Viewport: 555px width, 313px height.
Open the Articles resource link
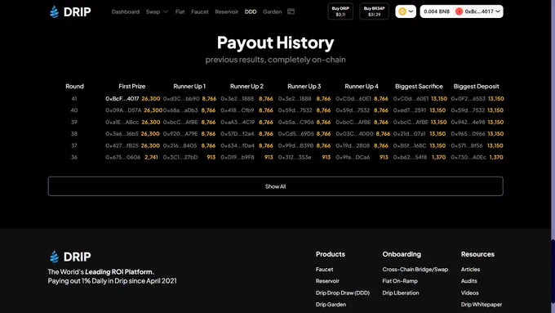[x=470, y=270]
